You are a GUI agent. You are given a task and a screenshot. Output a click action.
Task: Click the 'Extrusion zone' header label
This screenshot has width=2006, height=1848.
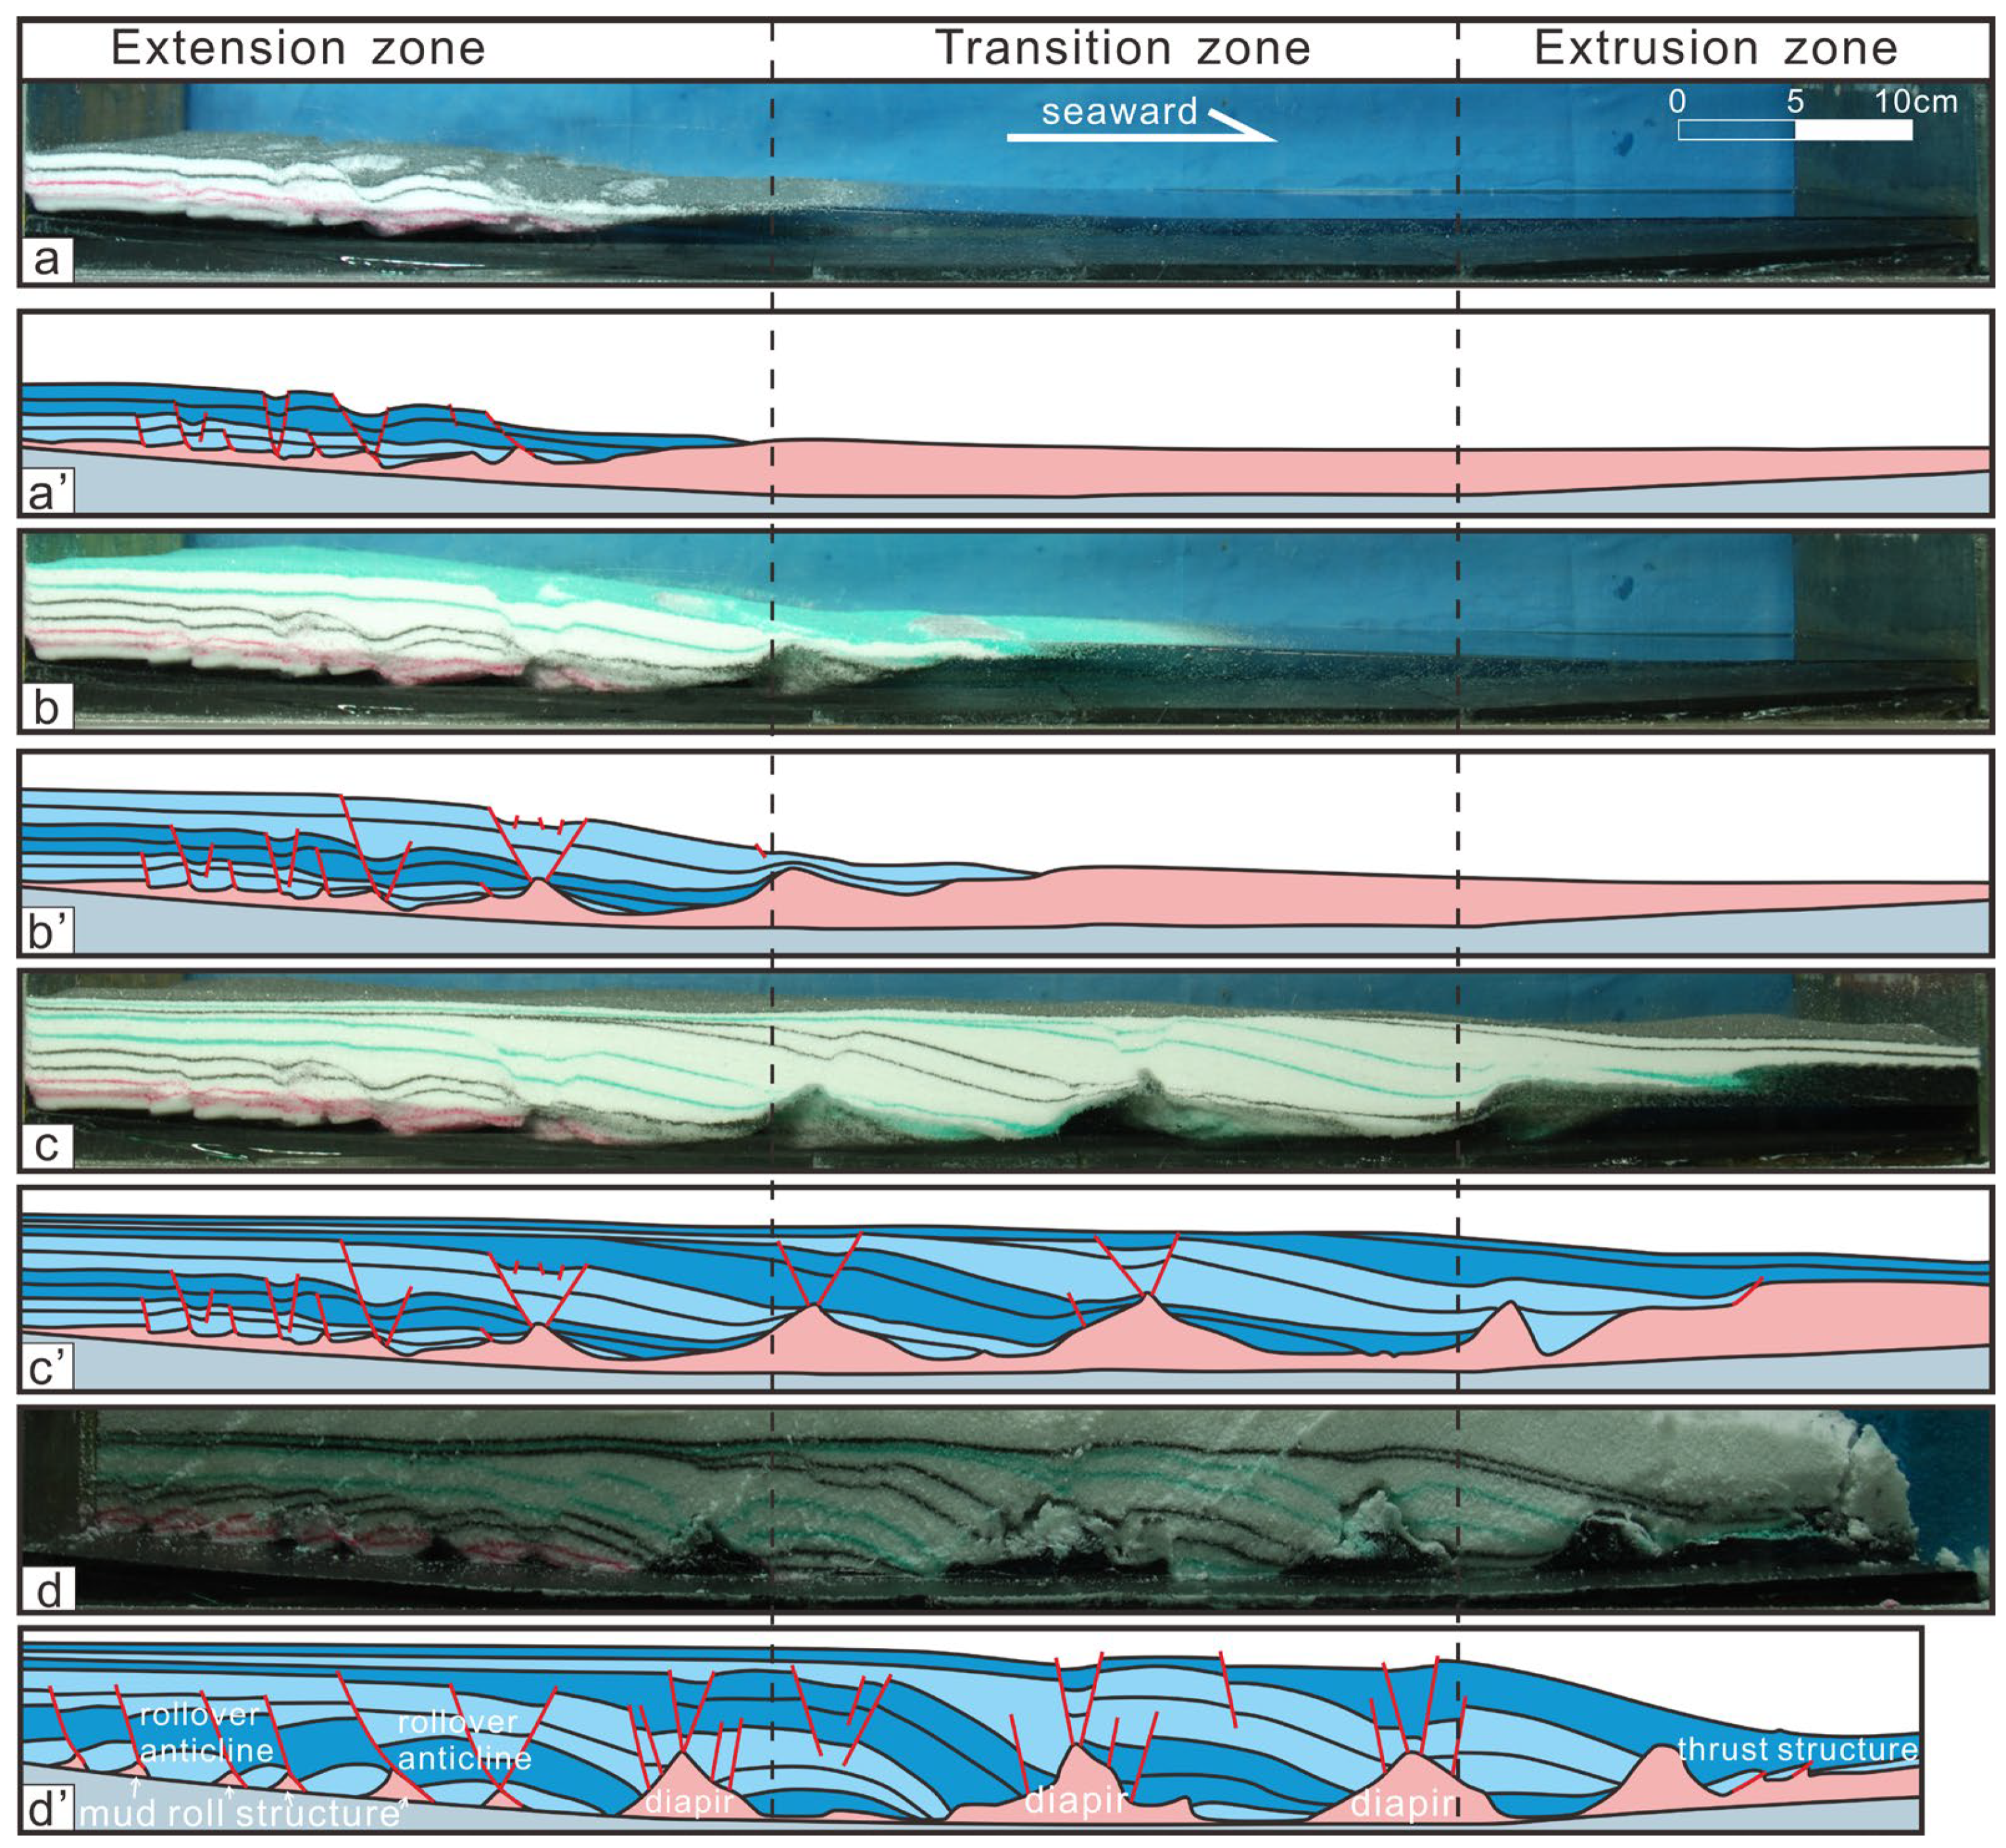pyautogui.click(x=1715, y=48)
